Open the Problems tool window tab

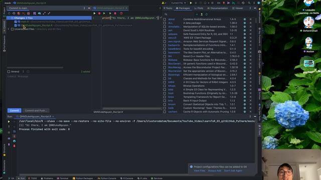[x=47, y=178]
